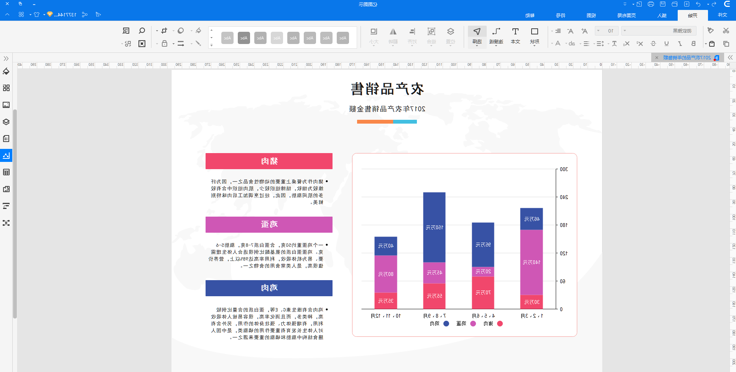The height and width of the screenshot is (372, 736).
Task: Click the copy icon in clipboard group
Action: [x=726, y=44]
